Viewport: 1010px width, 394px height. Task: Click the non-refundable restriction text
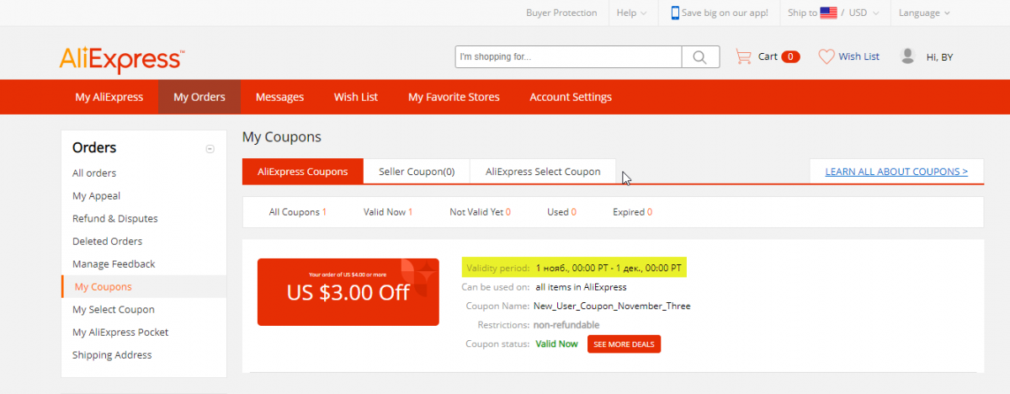pos(566,325)
